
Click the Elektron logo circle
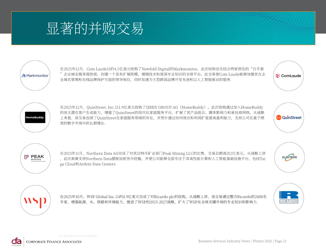[x=290, y=157]
